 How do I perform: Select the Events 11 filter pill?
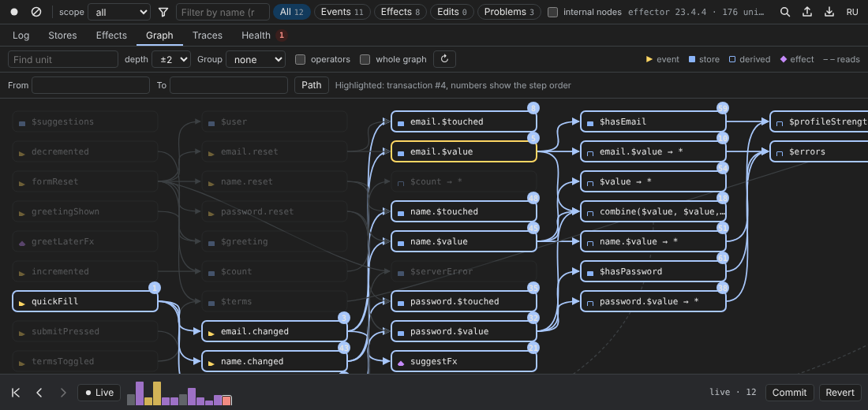point(342,12)
